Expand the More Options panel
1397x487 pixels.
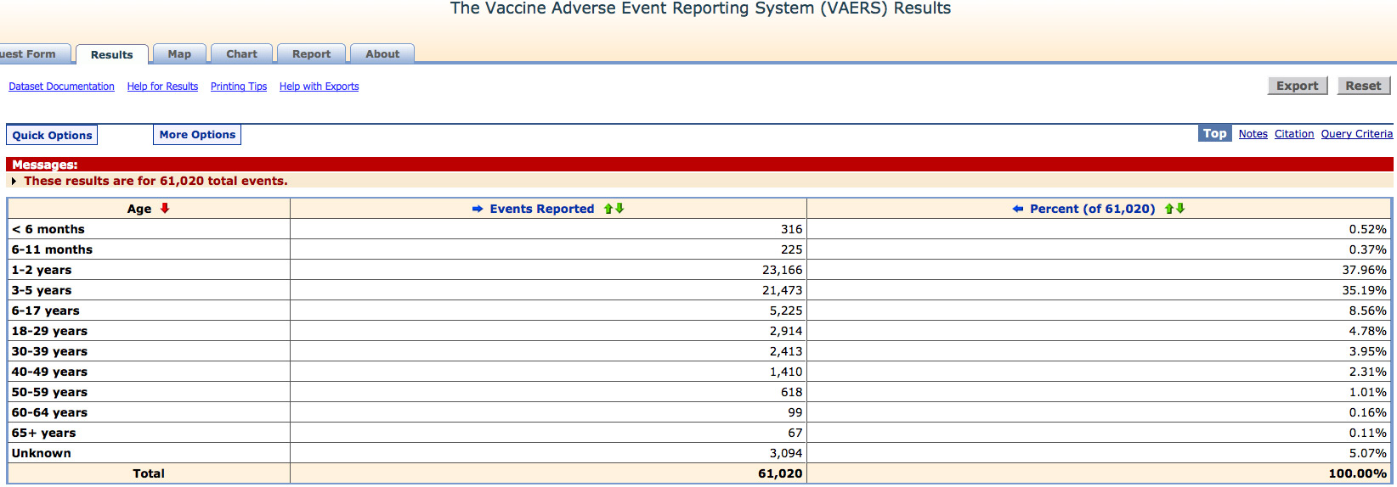pyautogui.click(x=197, y=134)
